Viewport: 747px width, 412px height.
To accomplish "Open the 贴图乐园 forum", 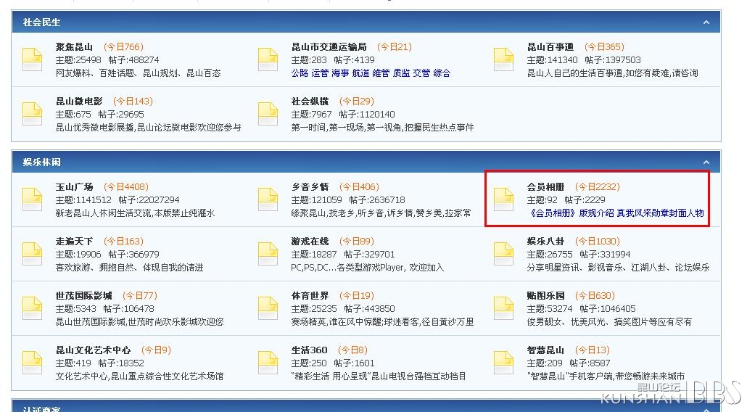I will click(545, 295).
